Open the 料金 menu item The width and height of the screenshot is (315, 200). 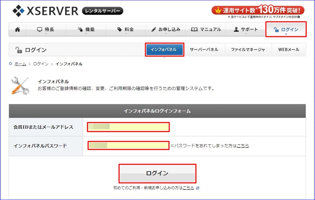126,29
